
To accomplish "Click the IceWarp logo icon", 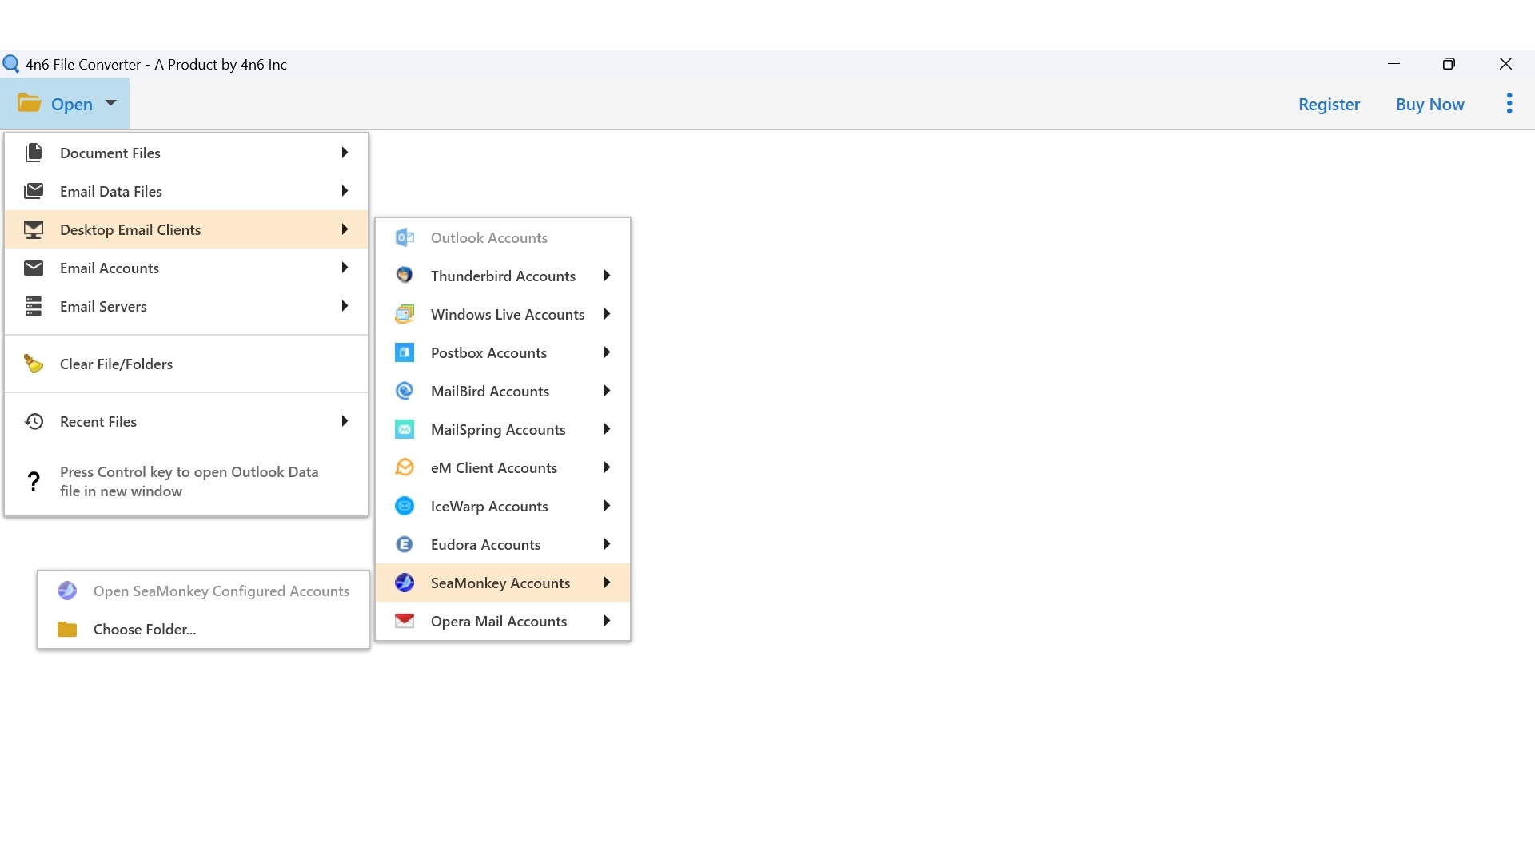I will [x=405, y=506].
